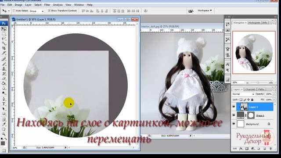Viewport: 281px width, 158px height.
Task: Open the Tool Presets dock icon
Action: coord(227,39)
